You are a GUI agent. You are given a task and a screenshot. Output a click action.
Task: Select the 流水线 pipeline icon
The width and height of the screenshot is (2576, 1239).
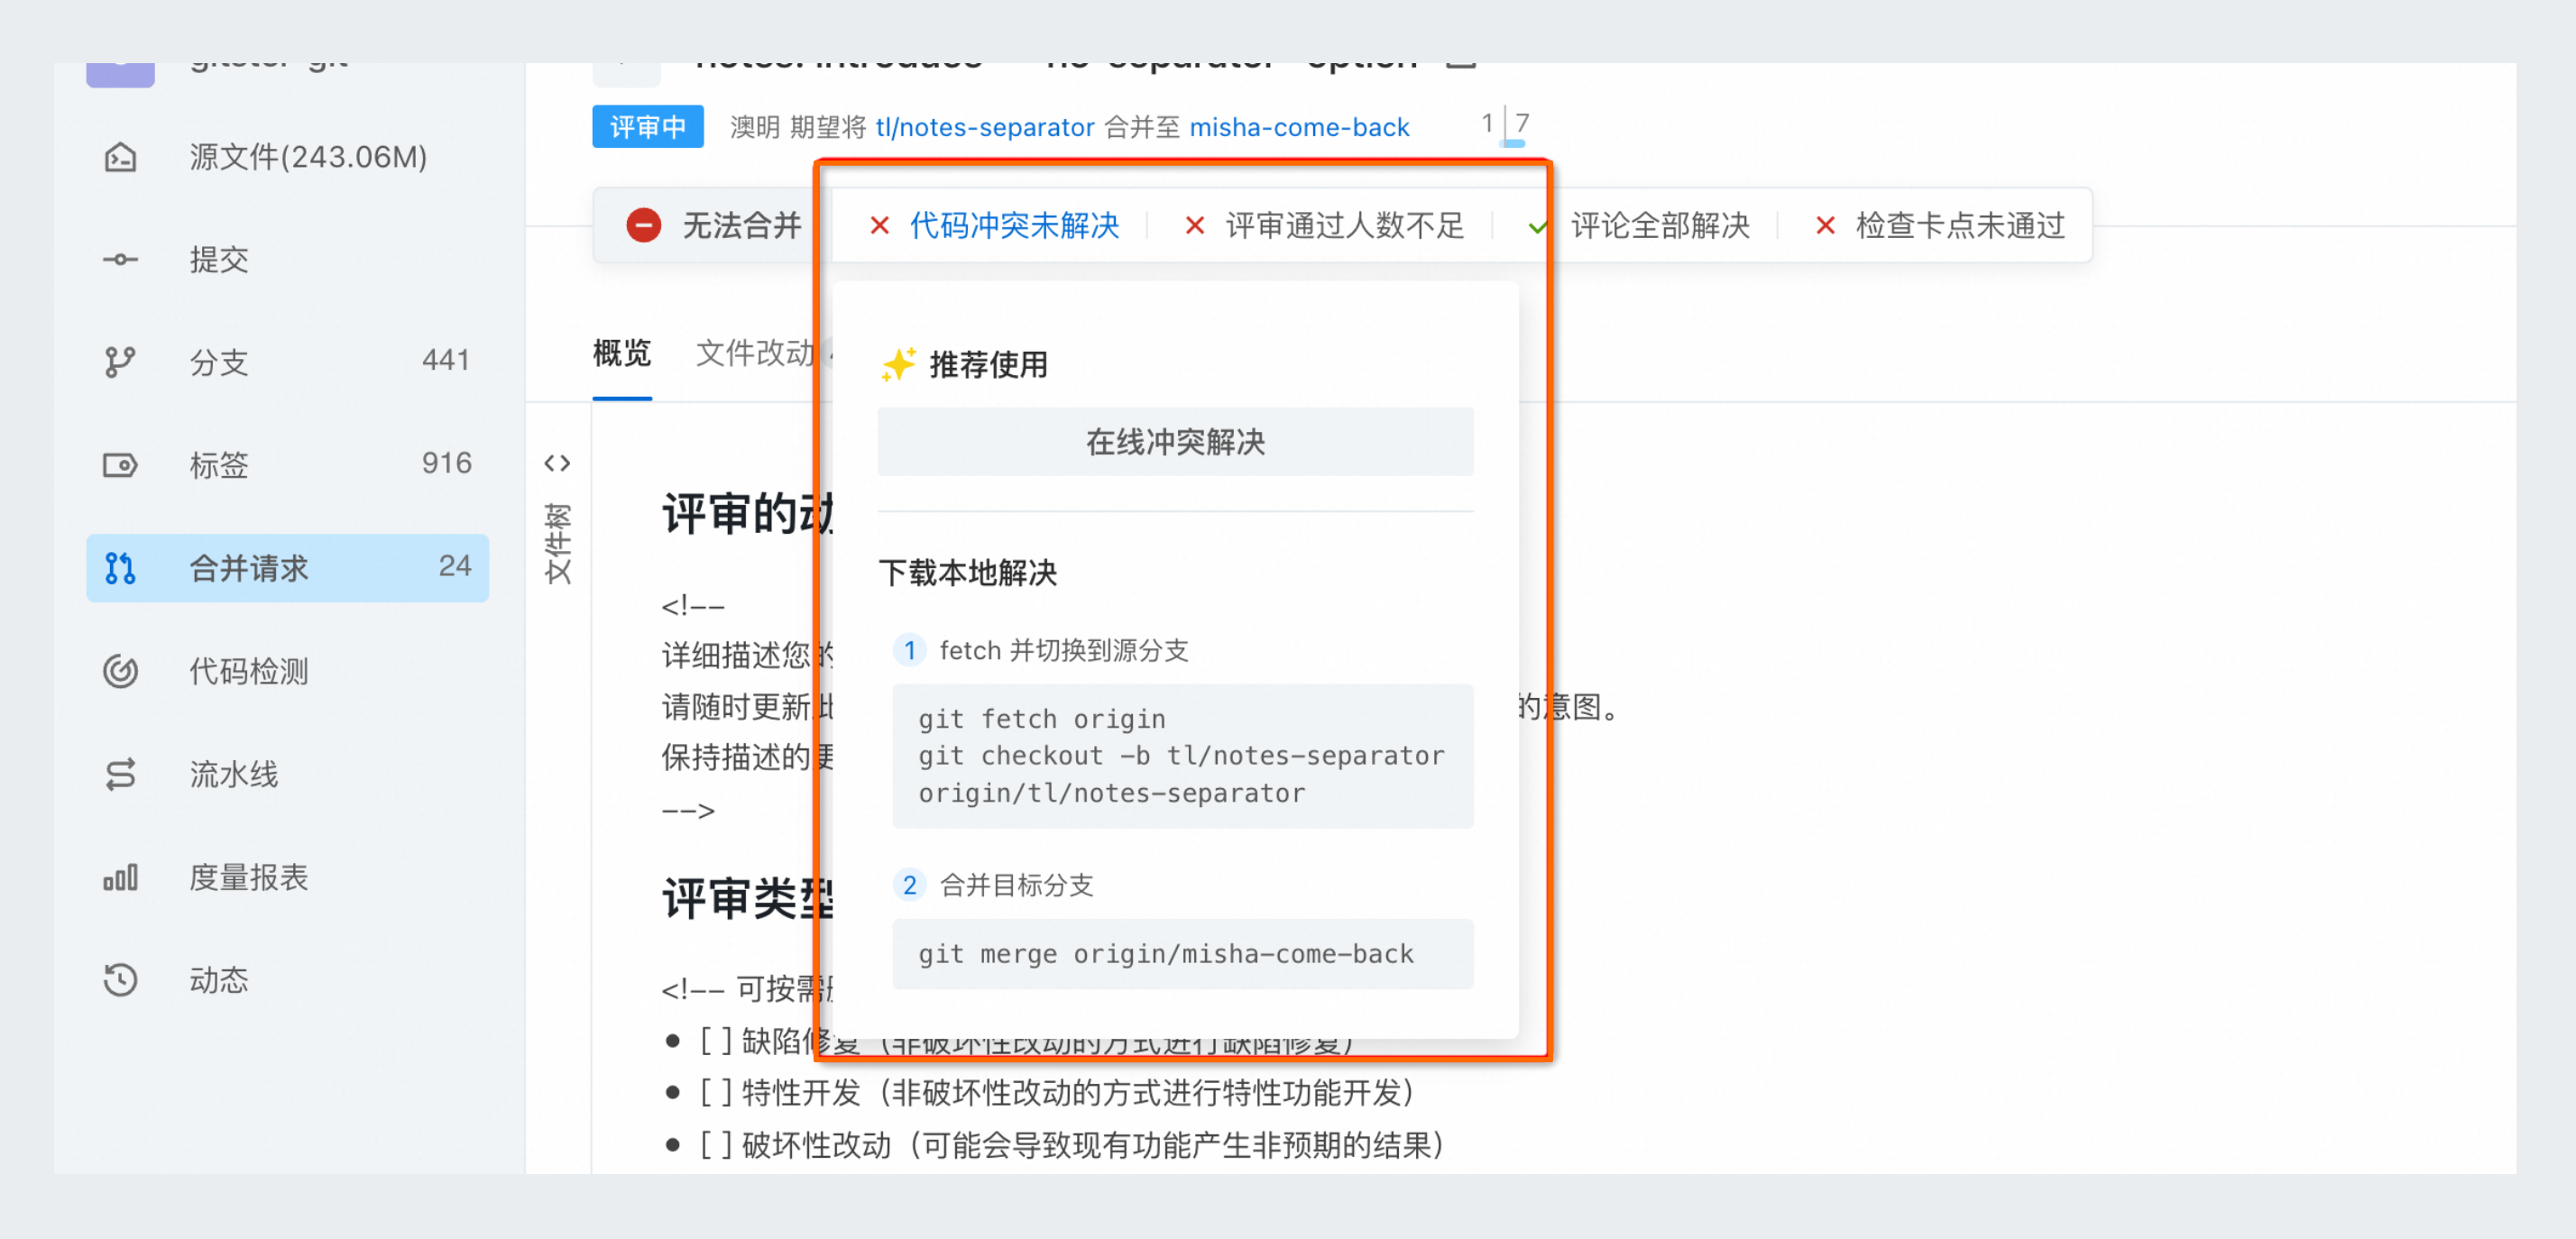coord(120,774)
